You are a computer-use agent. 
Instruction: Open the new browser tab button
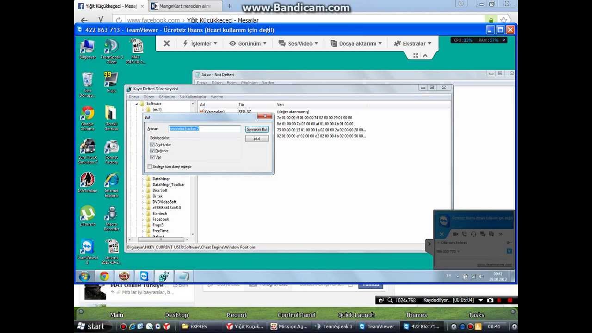click(x=229, y=6)
